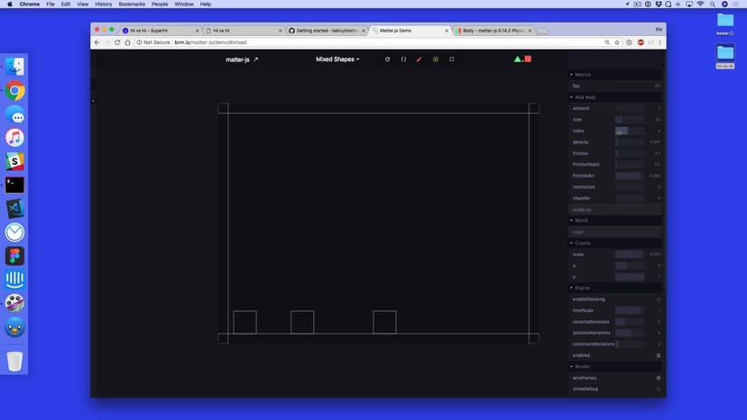Toggle the enableSleeping checkbox

coord(659,299)
